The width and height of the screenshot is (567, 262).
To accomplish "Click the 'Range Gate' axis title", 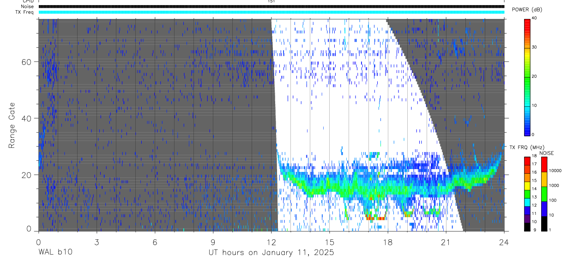I will (x=12, y=125).
